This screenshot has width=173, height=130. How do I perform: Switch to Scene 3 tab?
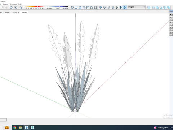pos(8,12)
